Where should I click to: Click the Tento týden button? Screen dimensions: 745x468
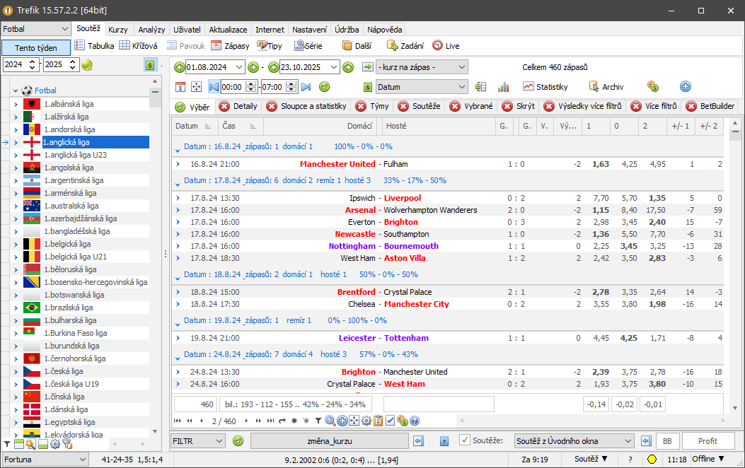click(35, 47)
